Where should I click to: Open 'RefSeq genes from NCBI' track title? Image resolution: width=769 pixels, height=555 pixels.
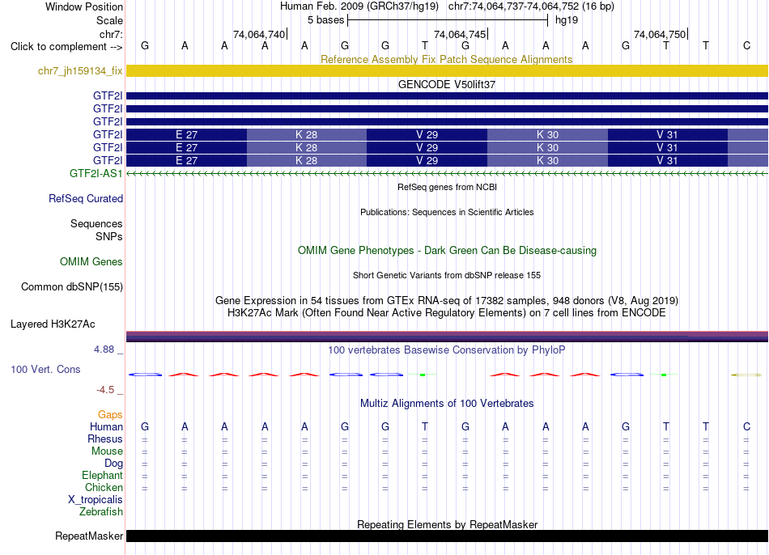click(x=447, y=187)
